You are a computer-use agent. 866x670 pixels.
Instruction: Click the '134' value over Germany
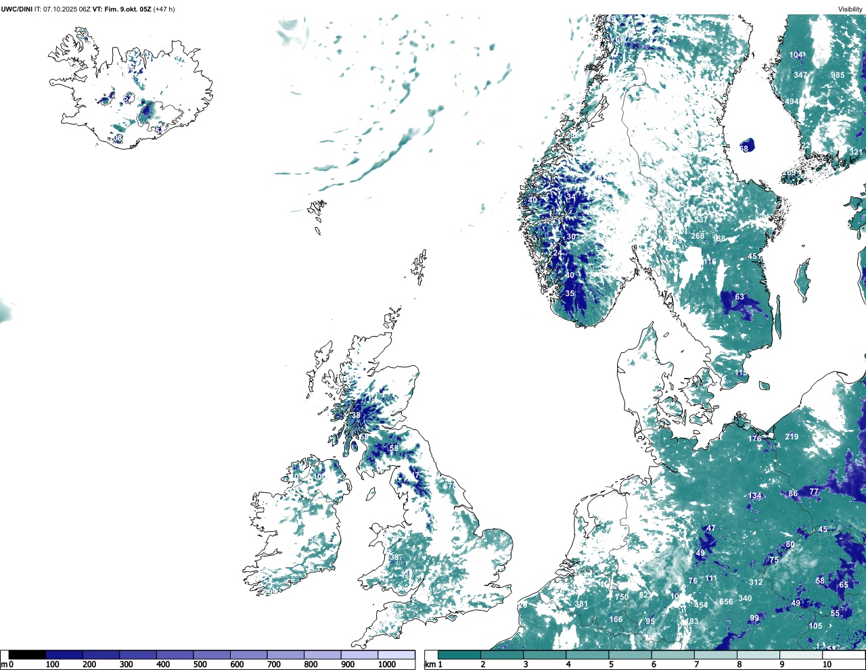click(754, 496)
